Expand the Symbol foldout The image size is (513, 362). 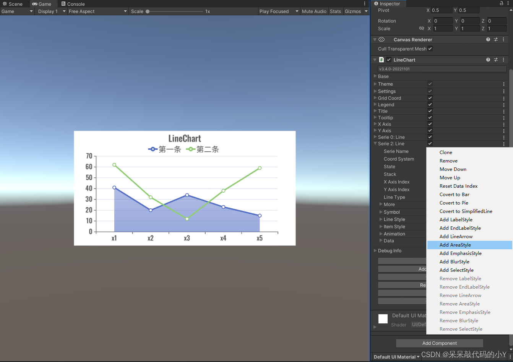click(x=381, y=212)
